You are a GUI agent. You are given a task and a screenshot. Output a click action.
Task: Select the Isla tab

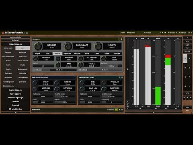(x=47, y=54)
